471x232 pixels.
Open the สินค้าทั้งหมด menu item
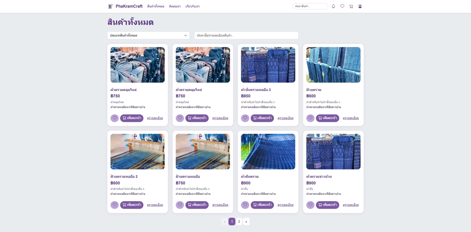[x=156, y=6]
